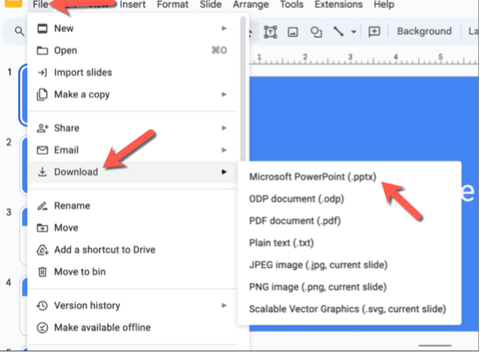This screenshot has height=352, width=480.
Task: Click the Add comment toolbar icon
Action: [374, 32]
